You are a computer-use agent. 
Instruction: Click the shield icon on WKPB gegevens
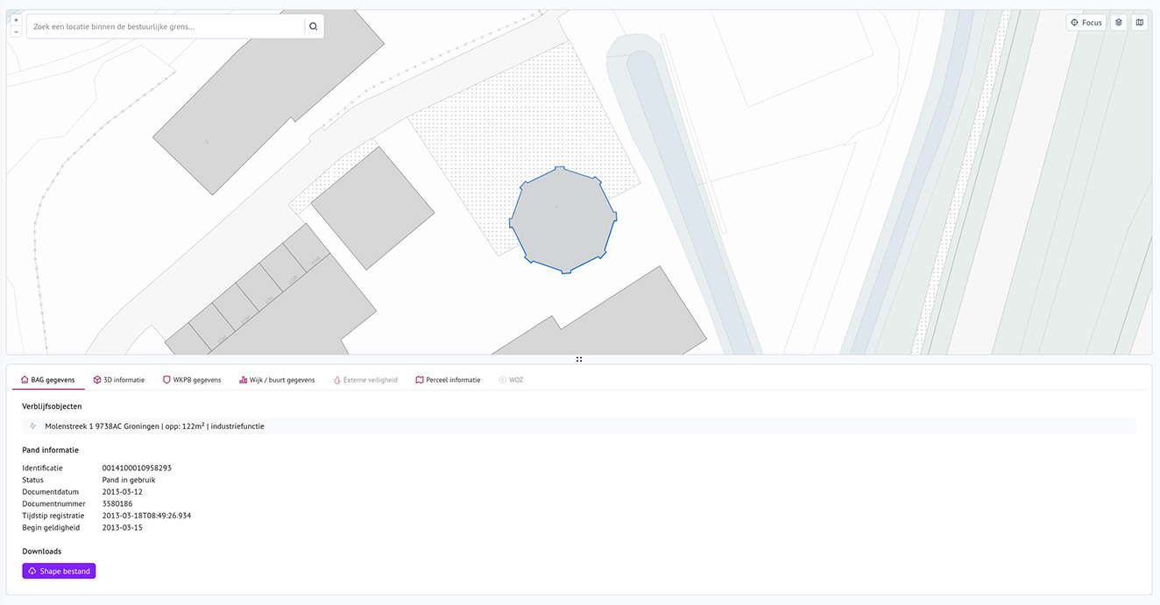[x=166, y=379]
